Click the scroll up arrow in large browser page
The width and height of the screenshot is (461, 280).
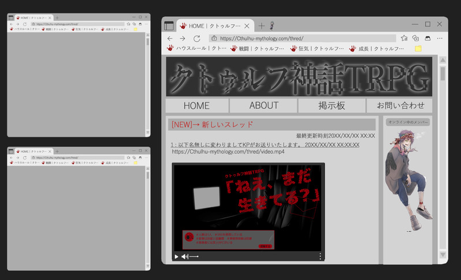pos(443,60)
